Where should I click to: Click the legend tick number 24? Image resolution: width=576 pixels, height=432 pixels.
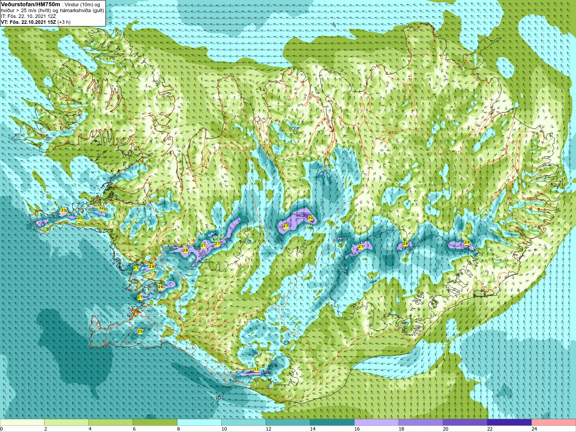point(534,429)
